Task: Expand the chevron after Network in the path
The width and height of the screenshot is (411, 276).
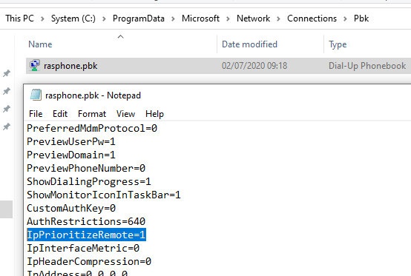Action: click(278, 18)
